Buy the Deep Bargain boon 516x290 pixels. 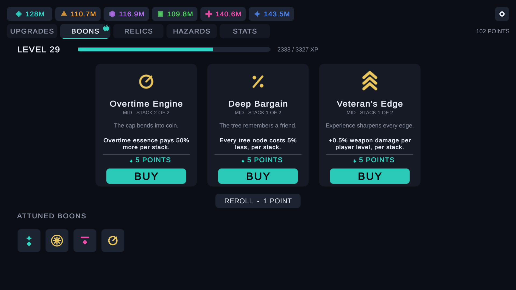258,176
